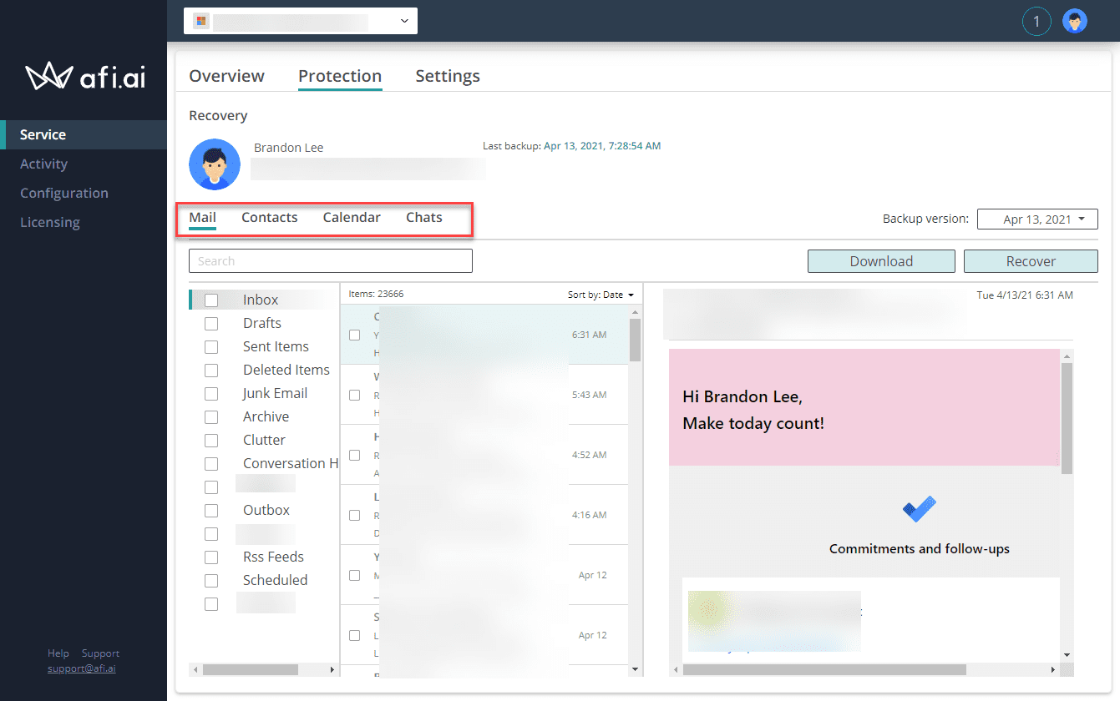
Task: Select the Chats tab
Action: [423, 217]
